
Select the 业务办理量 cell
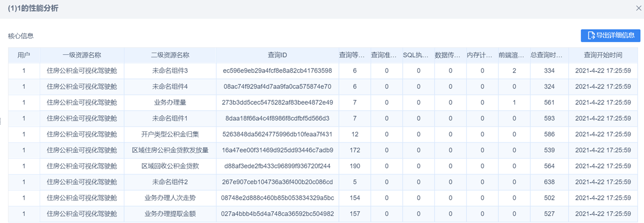[x=170, y=103]
